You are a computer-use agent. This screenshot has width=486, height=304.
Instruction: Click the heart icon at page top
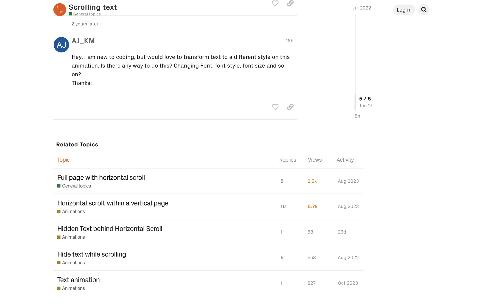pos(275,3)
